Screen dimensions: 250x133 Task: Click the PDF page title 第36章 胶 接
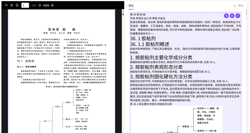click(x=62, y=29)
